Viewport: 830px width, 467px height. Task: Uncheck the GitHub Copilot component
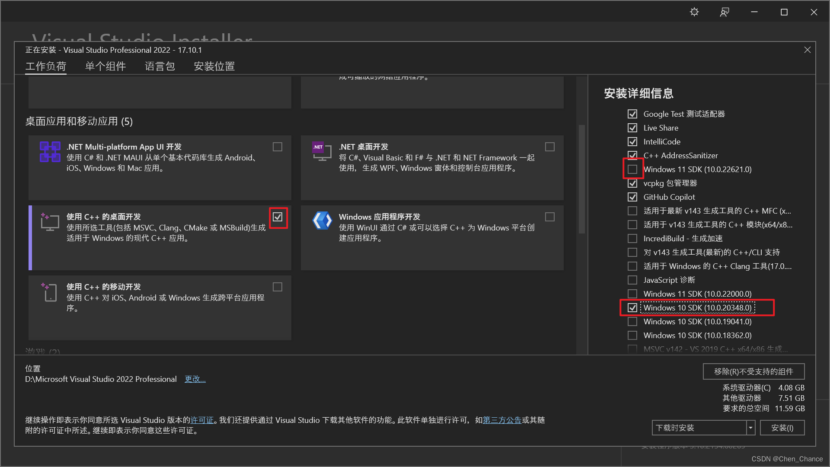pyautogui.click(x=632, y=197)
